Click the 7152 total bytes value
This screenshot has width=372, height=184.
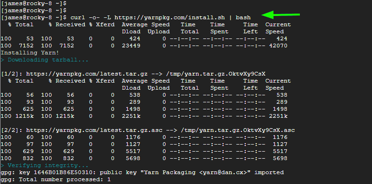tap(26, 46)
